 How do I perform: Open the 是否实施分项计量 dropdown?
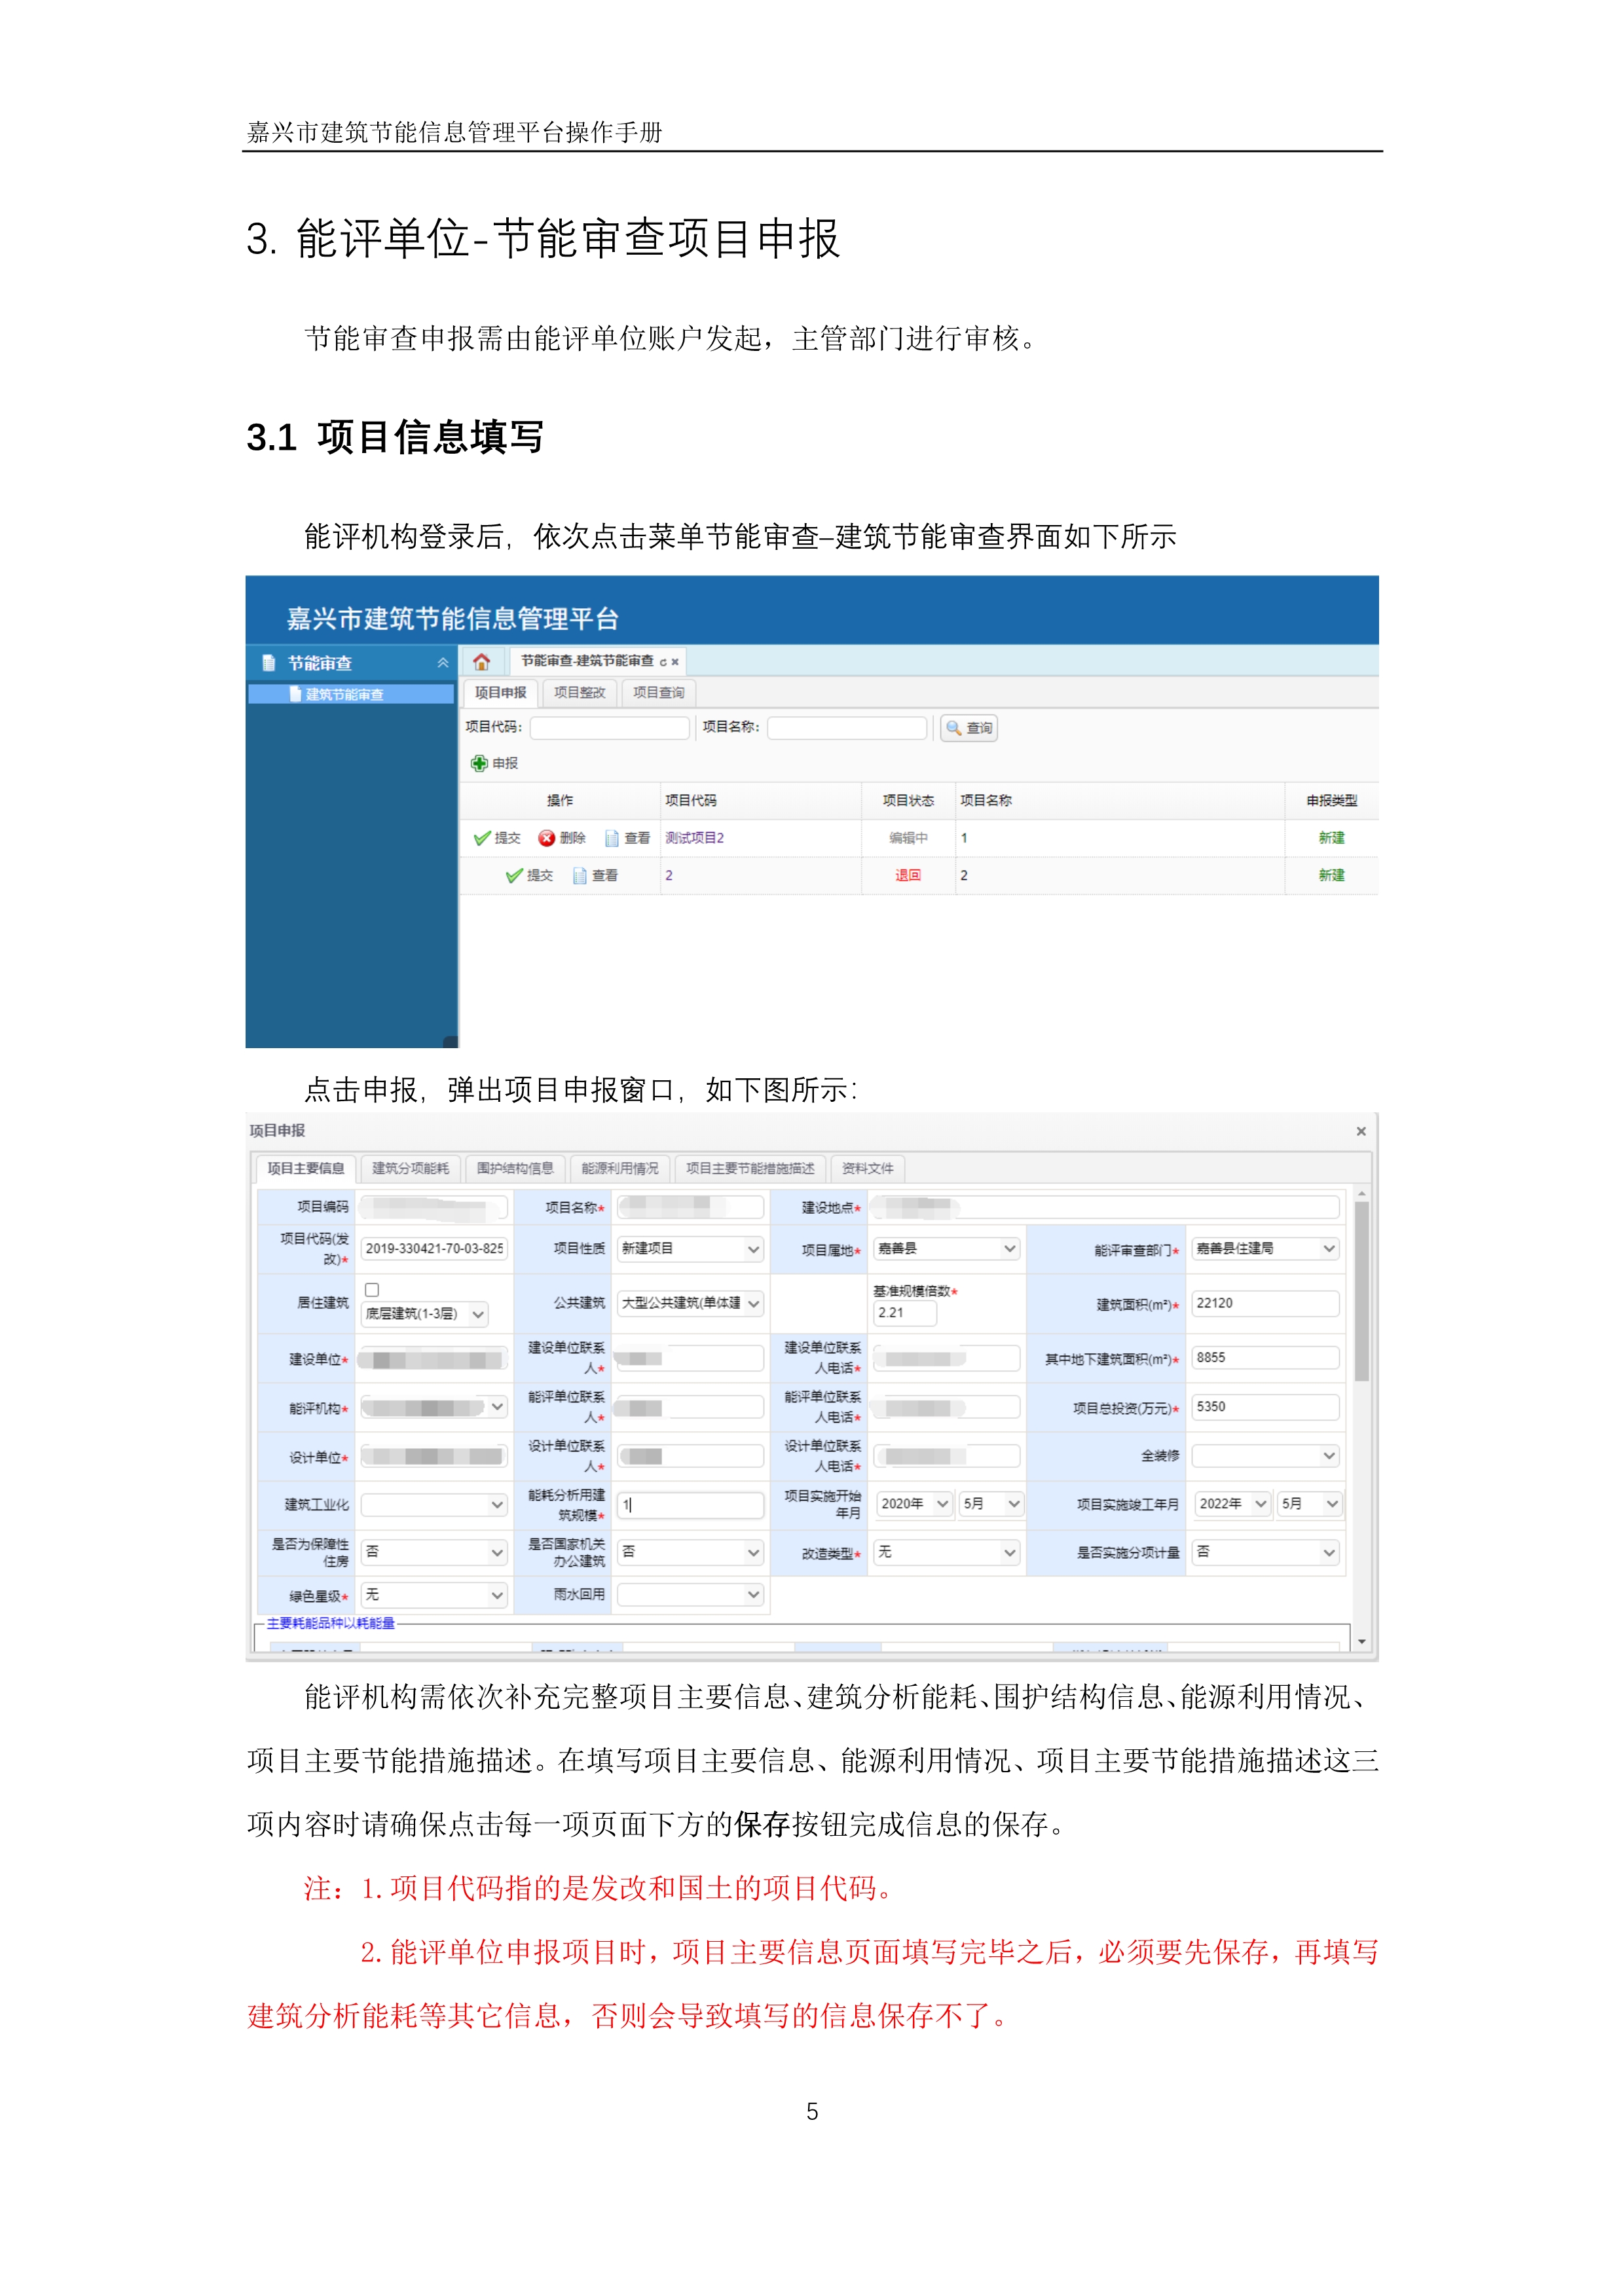(x=1265, y=1552)
